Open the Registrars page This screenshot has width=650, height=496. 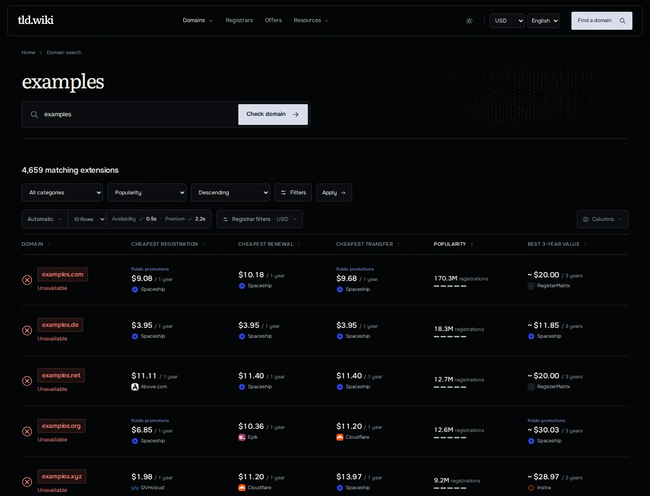click(239, 20)
